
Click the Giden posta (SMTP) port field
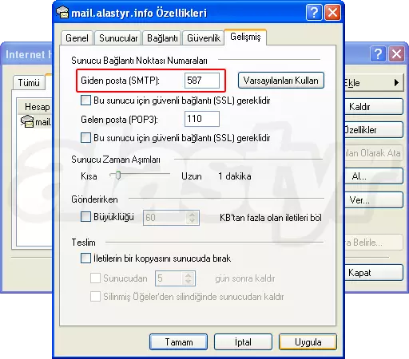202,81
